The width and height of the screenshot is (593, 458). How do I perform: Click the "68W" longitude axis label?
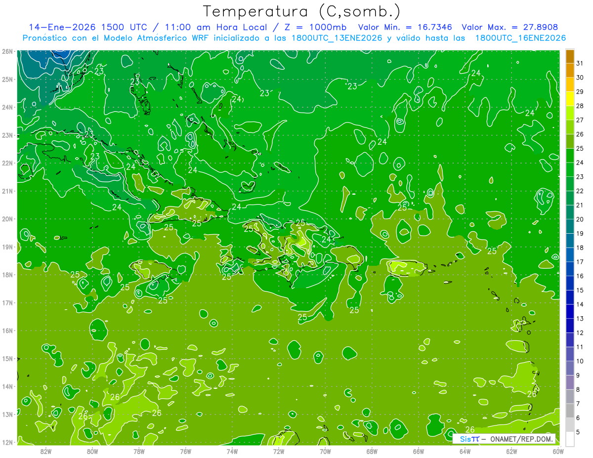[x=372, y=451]
